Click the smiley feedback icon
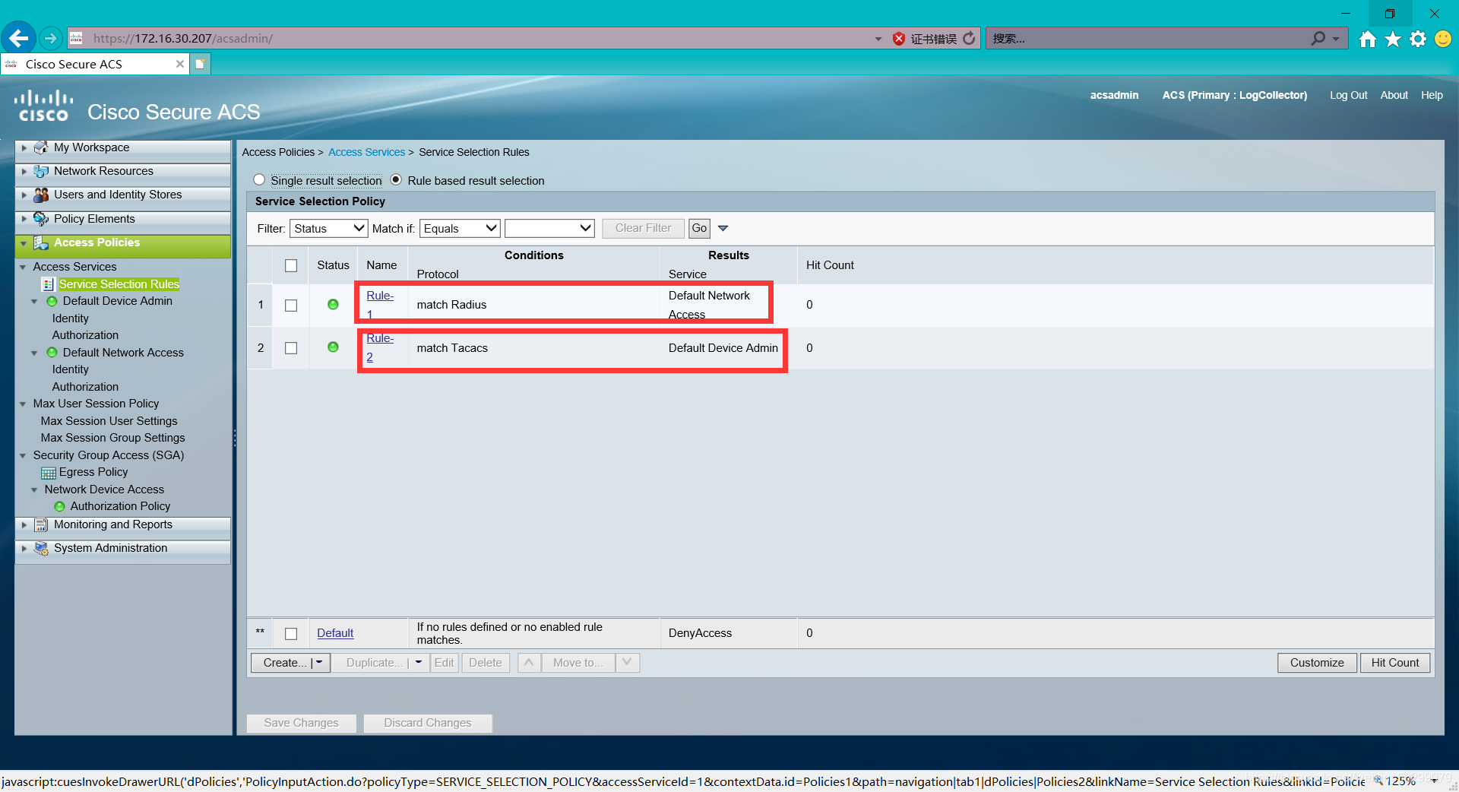Image resolution: width=1459 pixels, height=792 pixels. pyautogui.click(x=1443, y=39)
